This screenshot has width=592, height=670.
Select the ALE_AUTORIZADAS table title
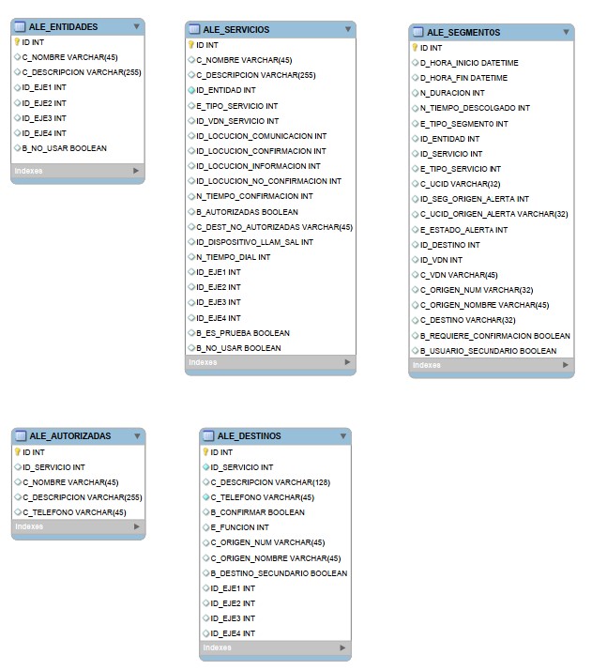[x=70, y=435]
